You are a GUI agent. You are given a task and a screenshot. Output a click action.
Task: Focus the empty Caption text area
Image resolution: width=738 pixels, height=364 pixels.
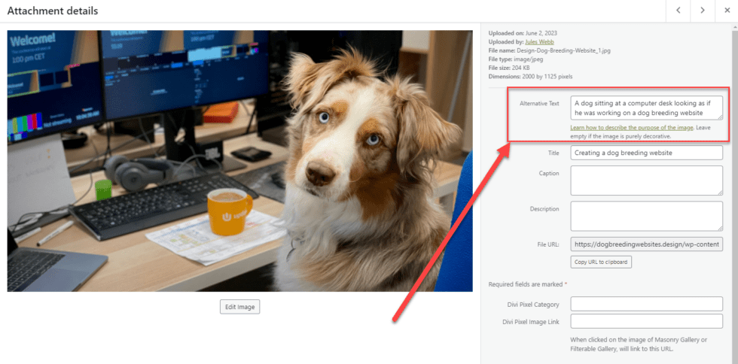point(646,180)
